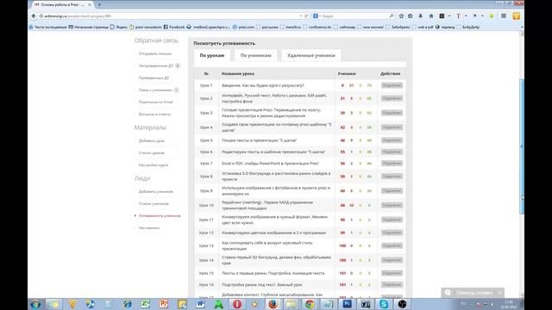
Task: Switch to Opera in the taskbar
Action: coord(237,304)
